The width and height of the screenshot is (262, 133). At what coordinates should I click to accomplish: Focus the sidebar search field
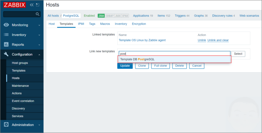tap(22, 14)
